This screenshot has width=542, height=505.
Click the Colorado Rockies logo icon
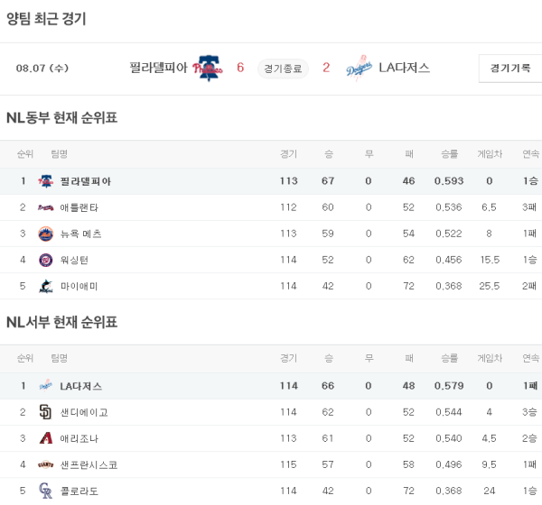45,491
